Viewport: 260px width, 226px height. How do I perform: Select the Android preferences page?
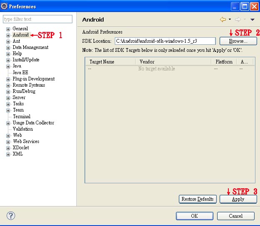coord(21,35)
